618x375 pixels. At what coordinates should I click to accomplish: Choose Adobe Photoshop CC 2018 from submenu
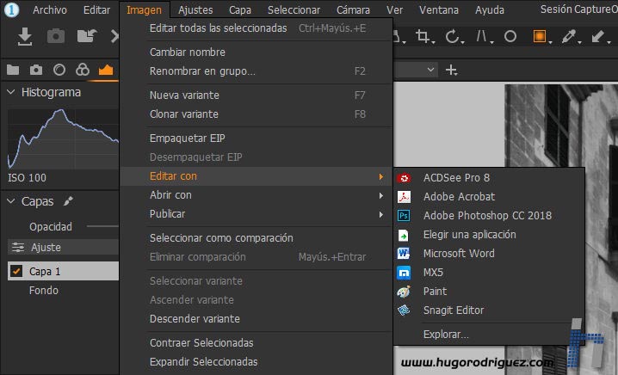(x=487, y=216)
